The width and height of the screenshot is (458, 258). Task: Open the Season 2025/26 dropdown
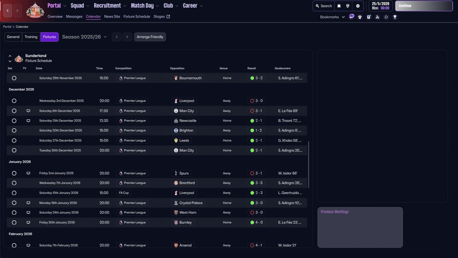[84, 37]
